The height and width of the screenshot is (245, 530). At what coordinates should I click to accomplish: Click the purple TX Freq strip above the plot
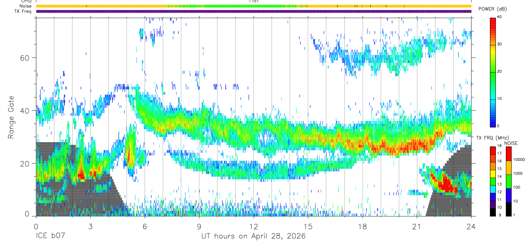pos(253,11)
